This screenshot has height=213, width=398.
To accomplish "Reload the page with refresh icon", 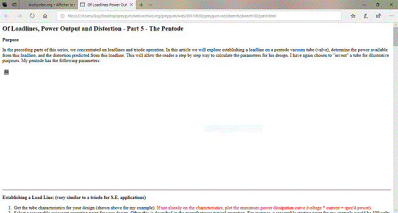I will coord(32,16).
